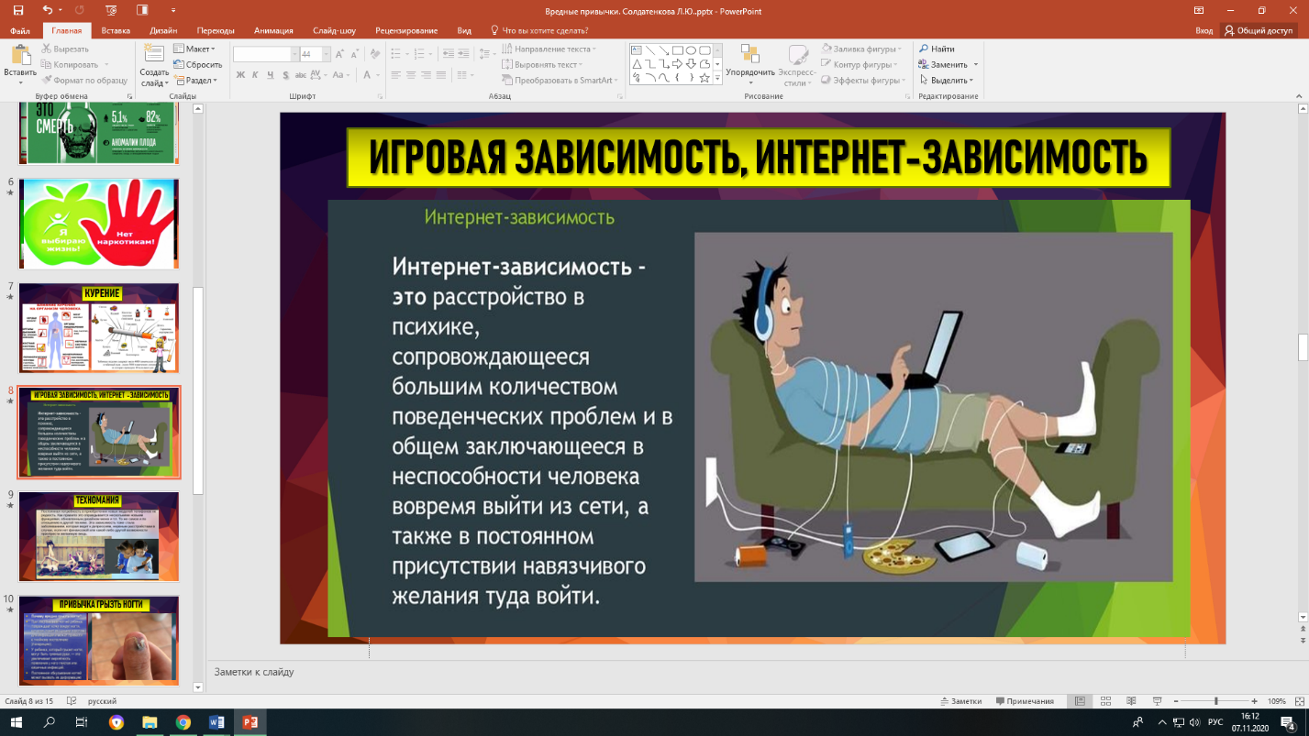This screenshot has height=736, width=1309.
Task: Open the notification center icon in tray
Action: (x=1288, y=722)
